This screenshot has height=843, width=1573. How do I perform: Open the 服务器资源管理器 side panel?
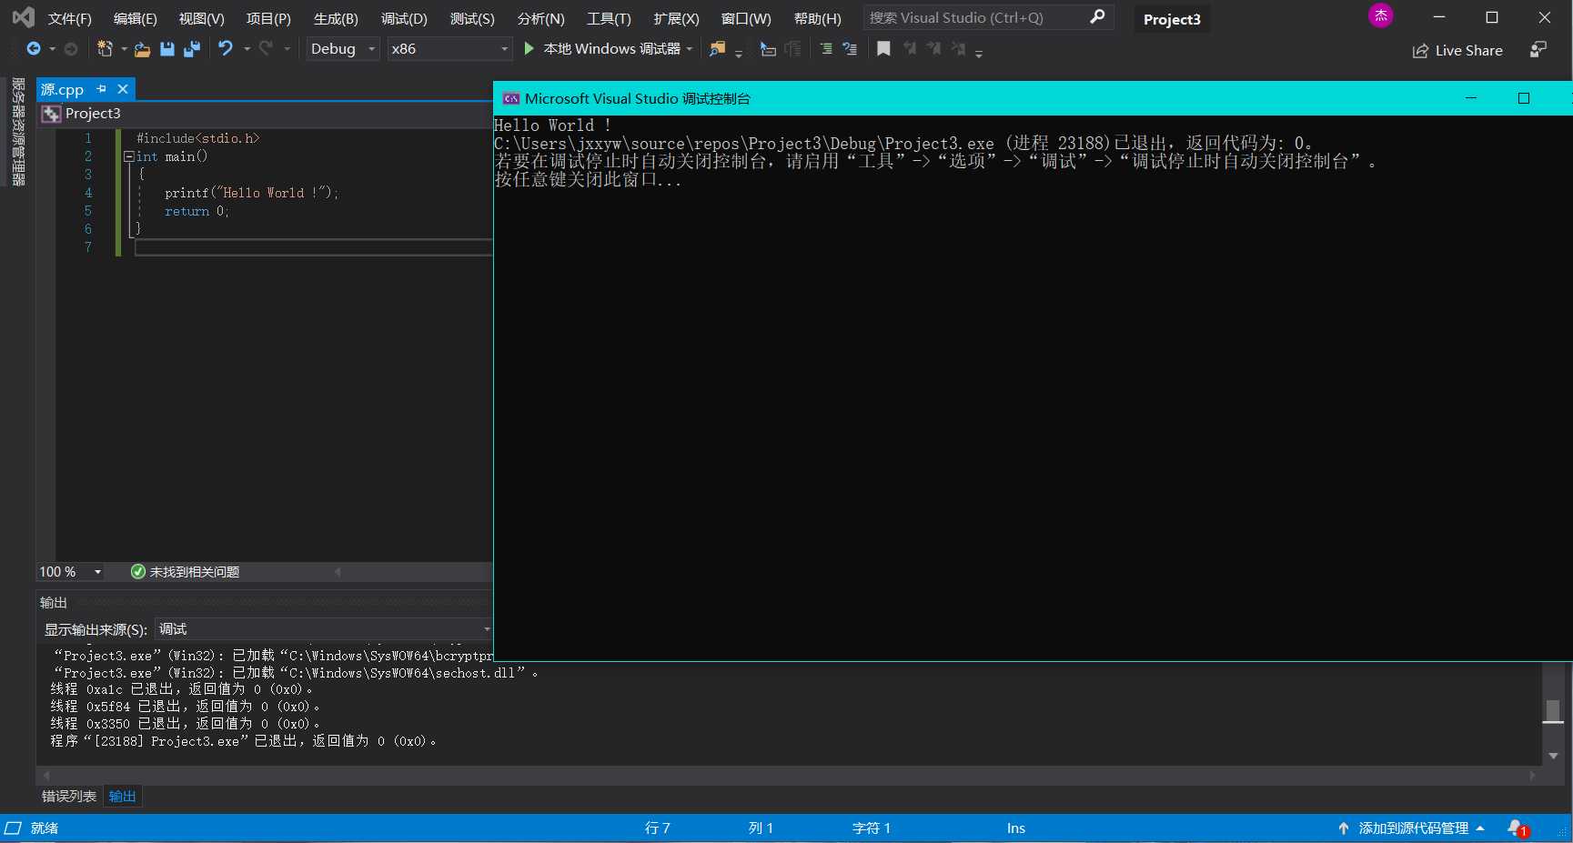17,132
